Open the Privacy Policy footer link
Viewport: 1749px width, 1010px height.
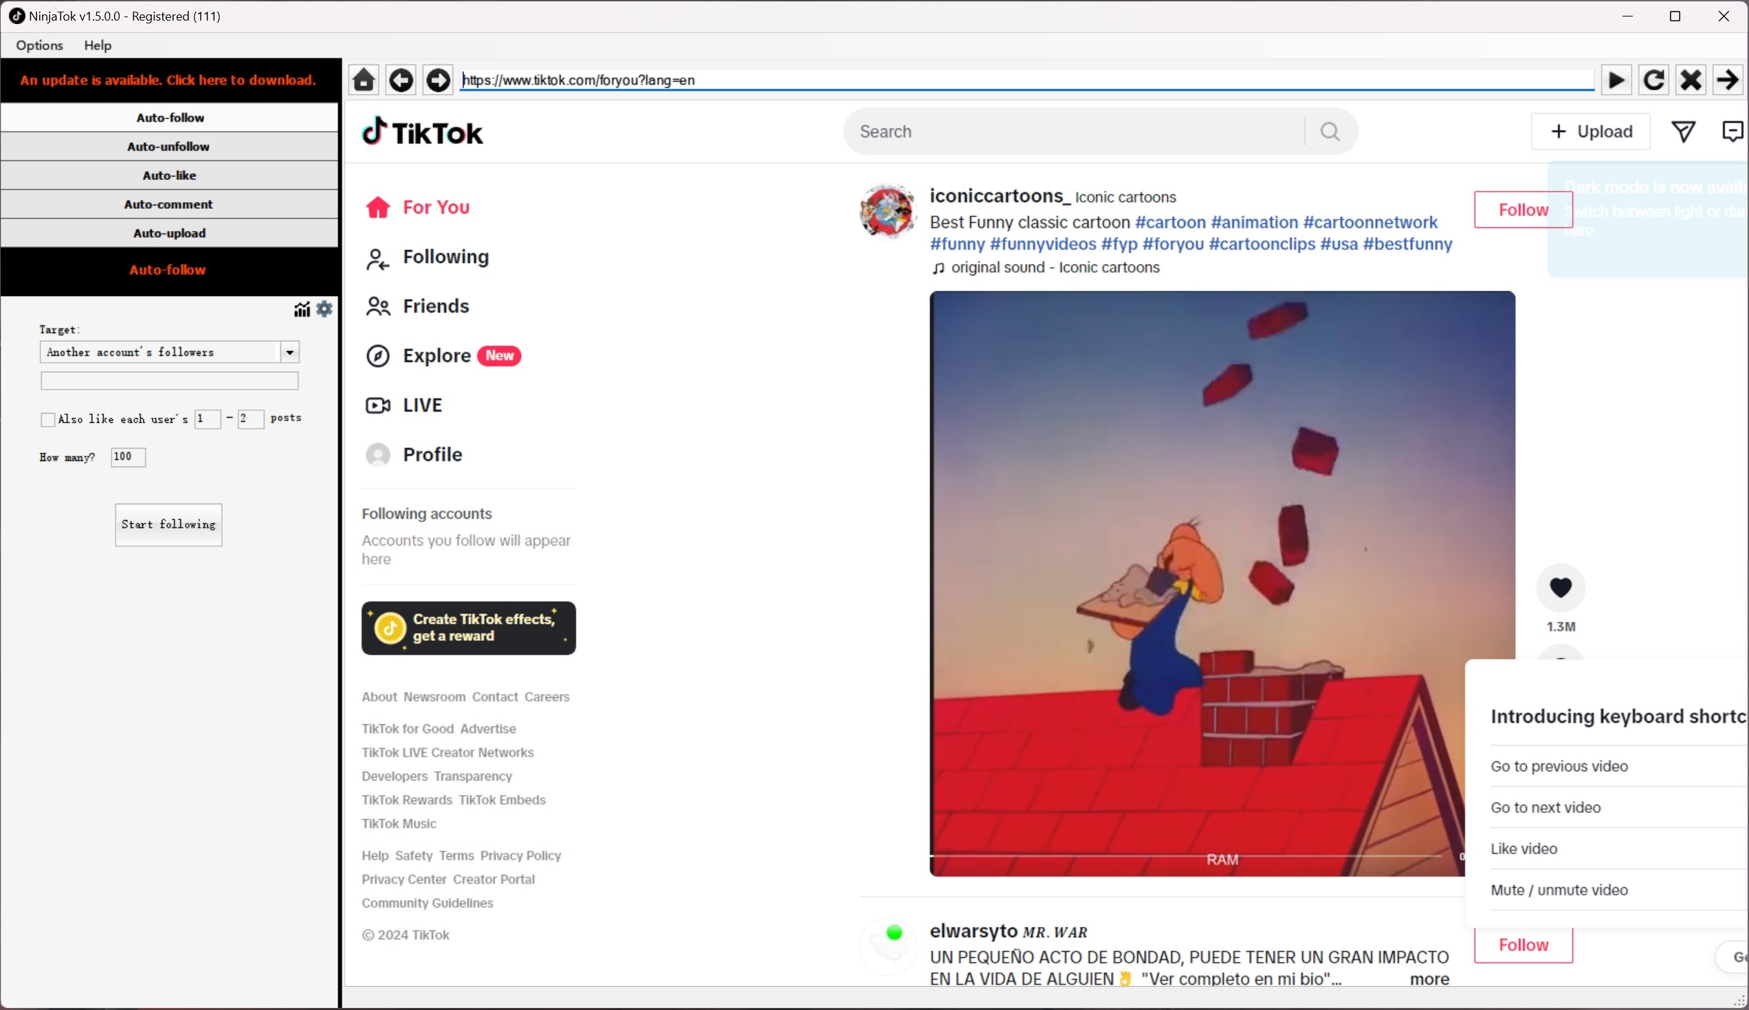pos(520,856)
